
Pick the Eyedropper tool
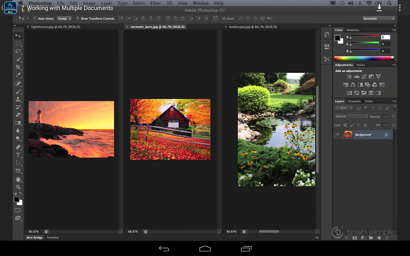18,75
